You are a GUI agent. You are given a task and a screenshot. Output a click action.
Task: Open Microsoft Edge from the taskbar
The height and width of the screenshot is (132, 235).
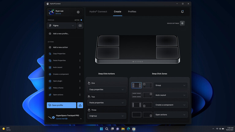128,129
